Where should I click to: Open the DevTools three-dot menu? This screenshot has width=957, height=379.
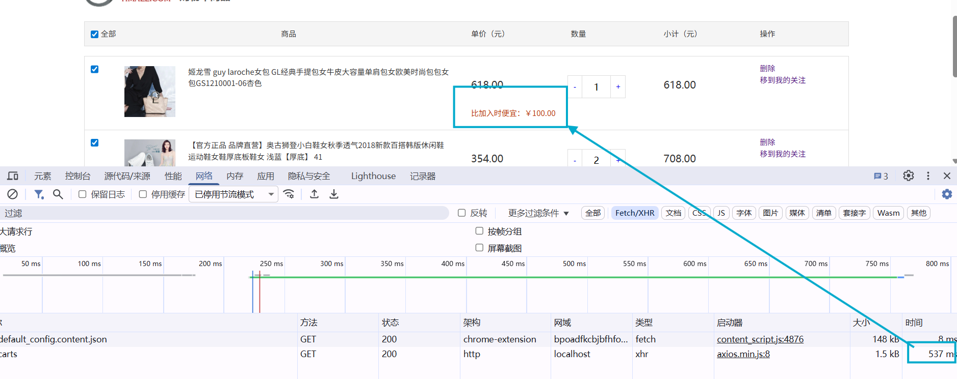point(928,176)
